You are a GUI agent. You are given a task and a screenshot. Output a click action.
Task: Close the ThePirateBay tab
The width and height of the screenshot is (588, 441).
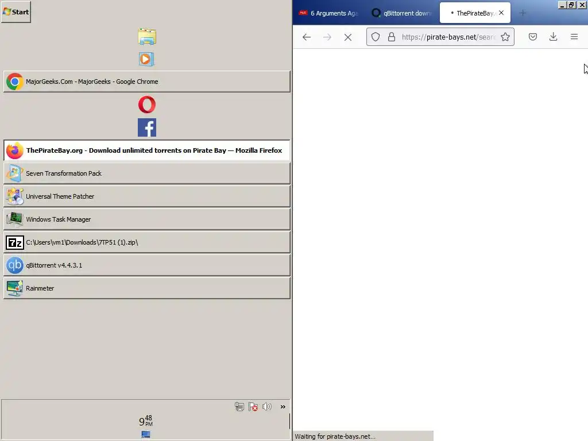coord(501,13)
